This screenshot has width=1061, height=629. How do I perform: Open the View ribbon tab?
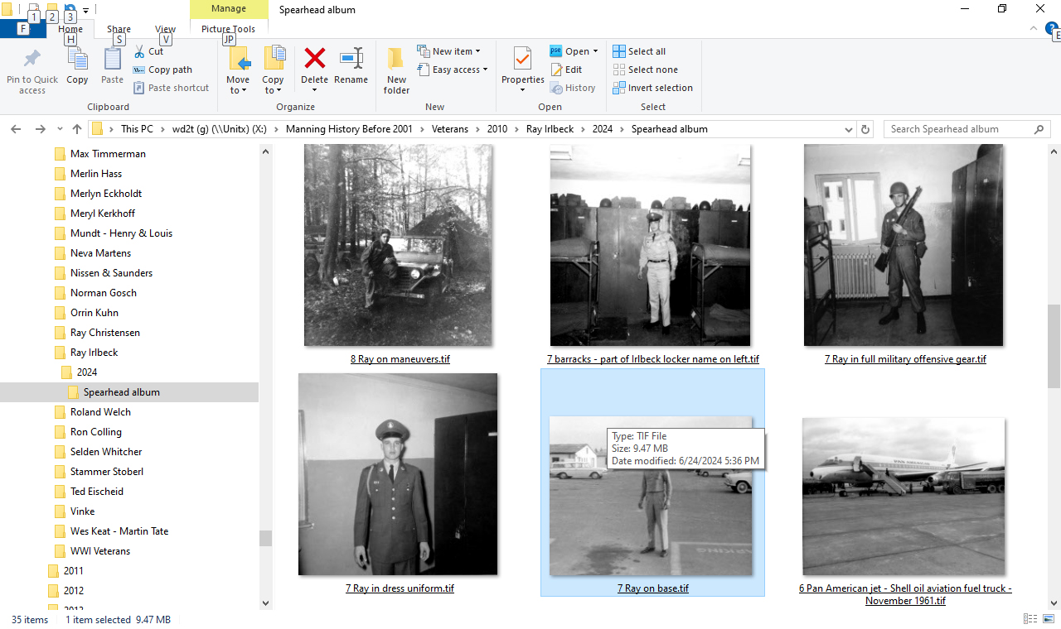click(165, 29)
